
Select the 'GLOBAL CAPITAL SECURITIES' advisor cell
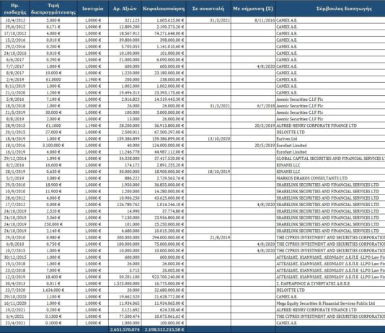[330, 159]
